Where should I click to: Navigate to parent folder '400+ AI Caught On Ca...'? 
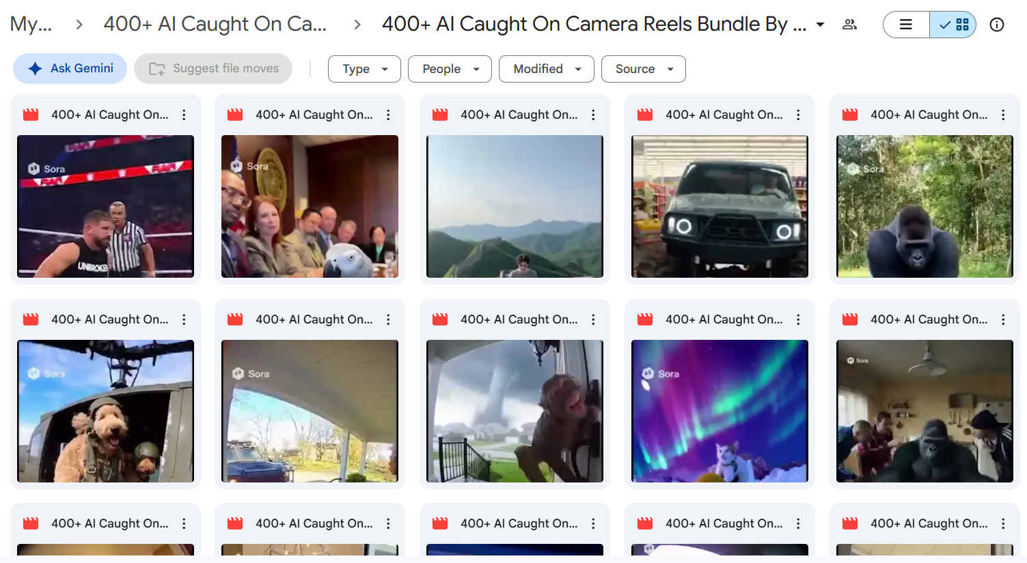point(215,24)
